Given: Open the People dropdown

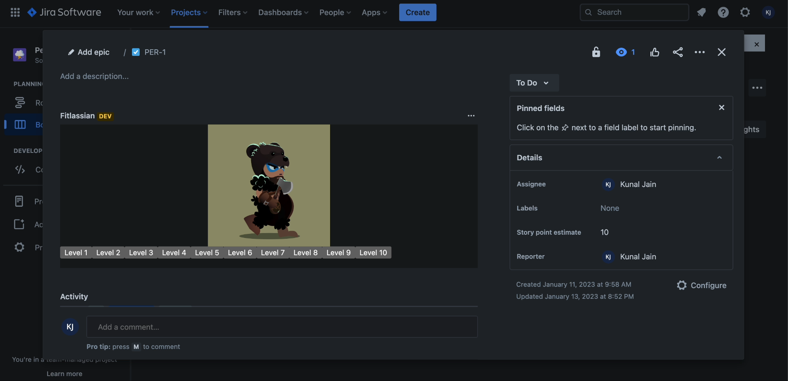Looking at the screenshot, I should (x=335, y=12).
